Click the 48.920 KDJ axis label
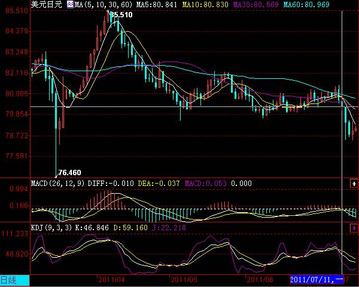 (17, 254)
